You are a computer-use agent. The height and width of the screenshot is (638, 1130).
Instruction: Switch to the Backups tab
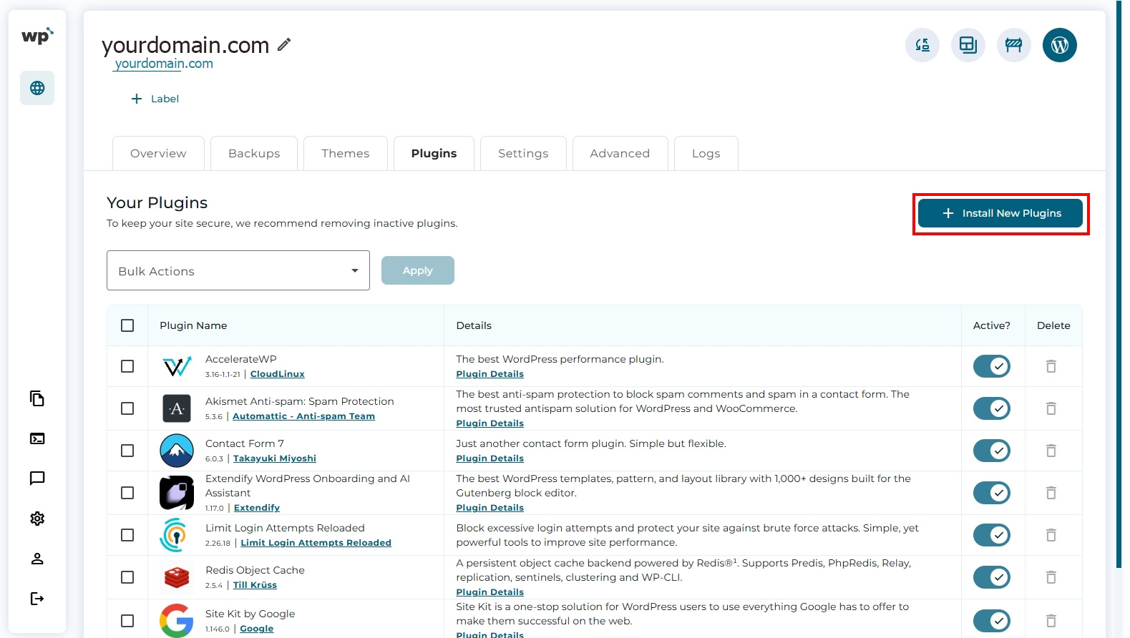(x=254, y=153)
